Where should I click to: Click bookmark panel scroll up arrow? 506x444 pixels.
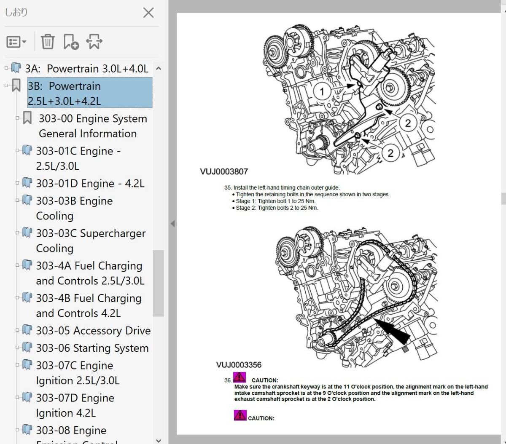click(x=158, y=68)
